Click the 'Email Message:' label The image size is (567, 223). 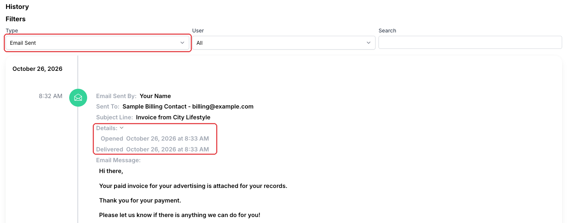[x=118, y=160]
